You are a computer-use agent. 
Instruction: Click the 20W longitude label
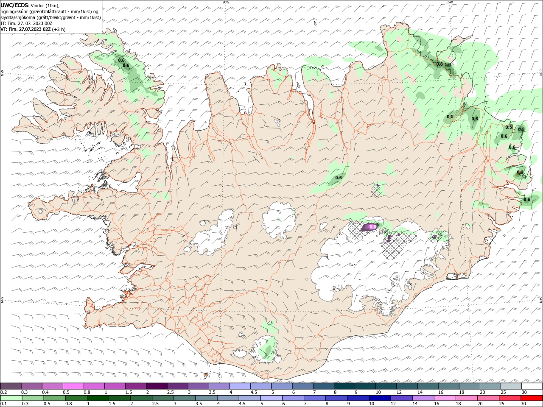click(x=226, y=2)
